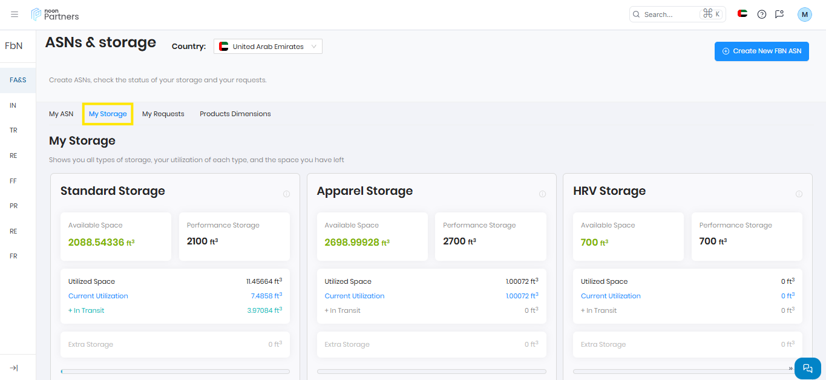Open the chat support bubble icon
This screenshot has width=826, height=380.
807,368
